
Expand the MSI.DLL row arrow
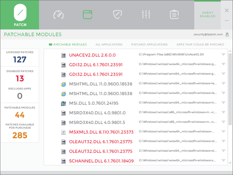(223, 102)
